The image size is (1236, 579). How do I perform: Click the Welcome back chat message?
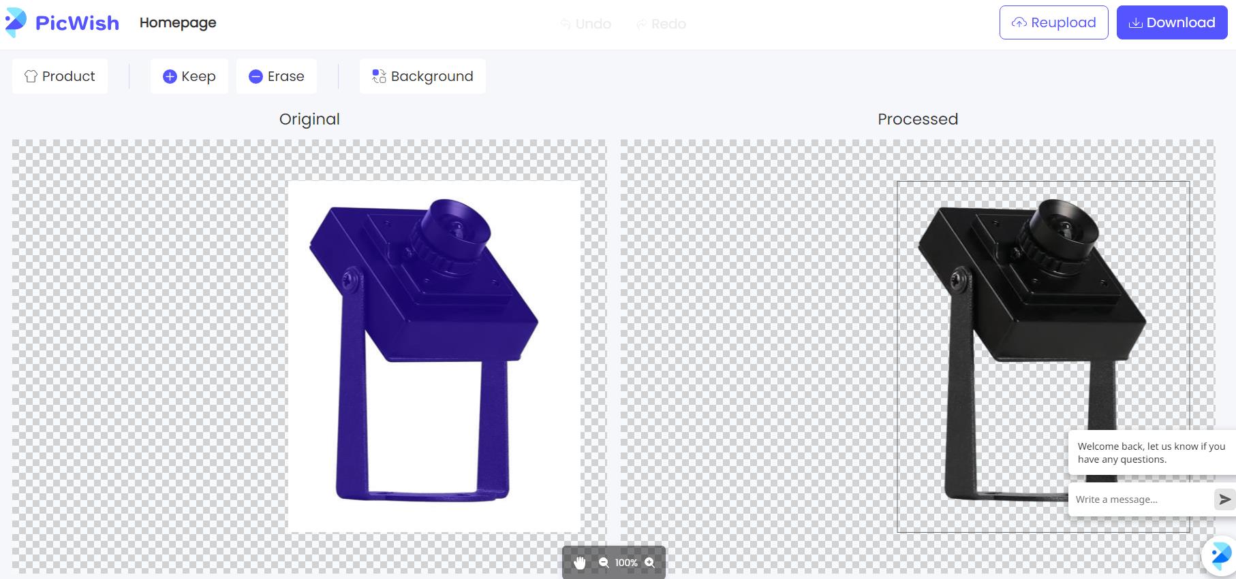tap(1152, 452)
